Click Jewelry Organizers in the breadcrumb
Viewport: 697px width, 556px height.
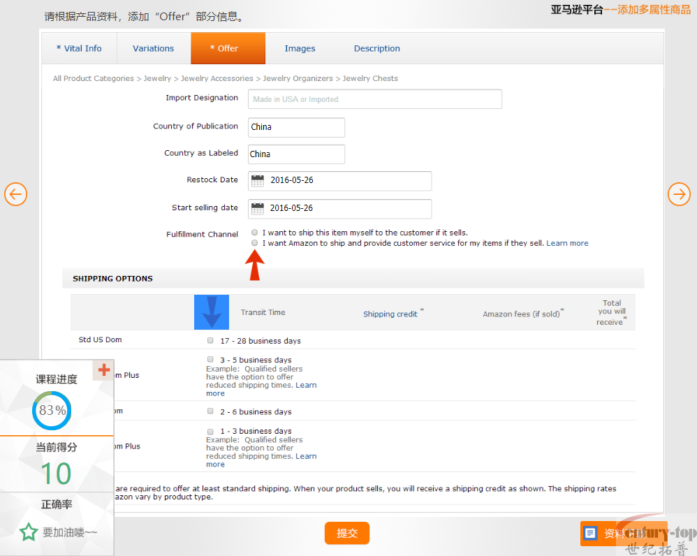(298, 78)
